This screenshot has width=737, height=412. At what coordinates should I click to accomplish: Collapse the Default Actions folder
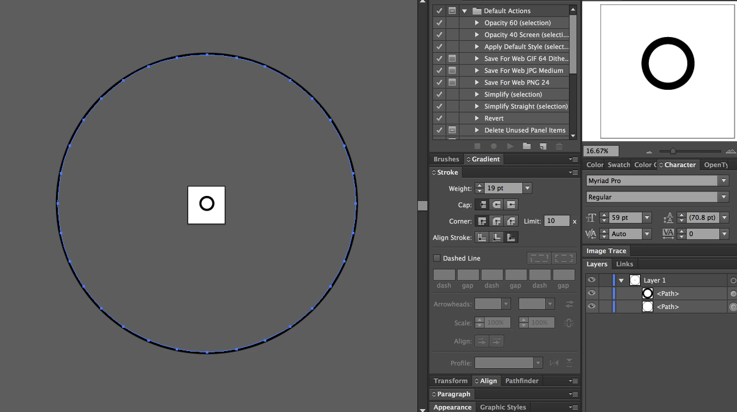click(464, 11)
